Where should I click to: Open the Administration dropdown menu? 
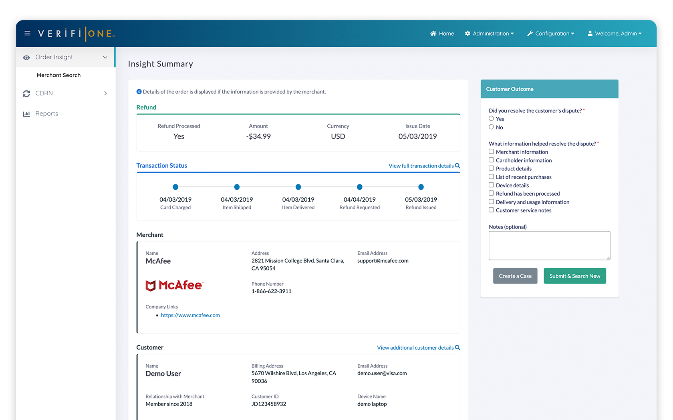point(490,34)
